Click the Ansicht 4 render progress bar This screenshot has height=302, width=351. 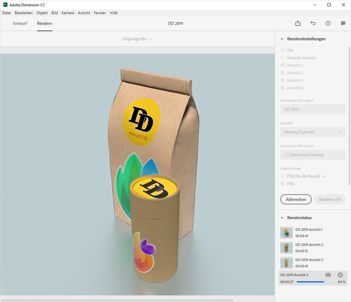pyautogui.click(x=310, y=282)
